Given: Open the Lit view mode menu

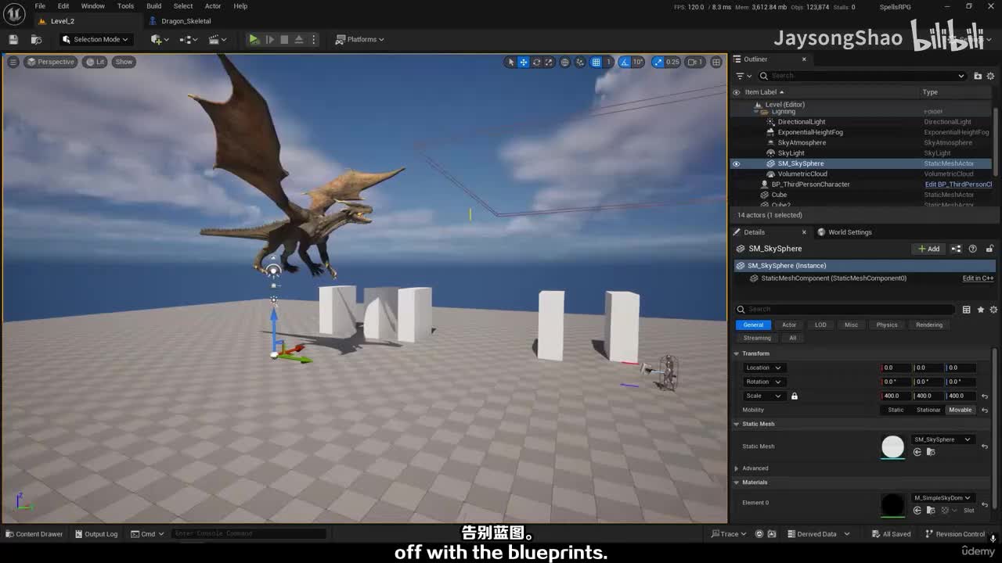Looking at the screenshot, I should point(96,62).
